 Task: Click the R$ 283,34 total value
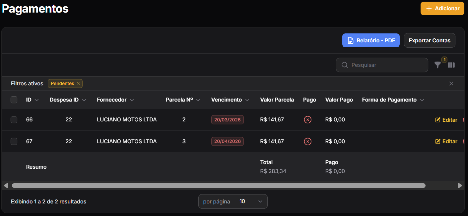click(x=273, y=171)
